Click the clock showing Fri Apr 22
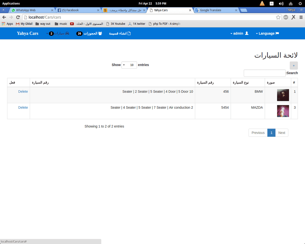Image resolution: width=305 pixels, height=244 pixels. (152, 4)
